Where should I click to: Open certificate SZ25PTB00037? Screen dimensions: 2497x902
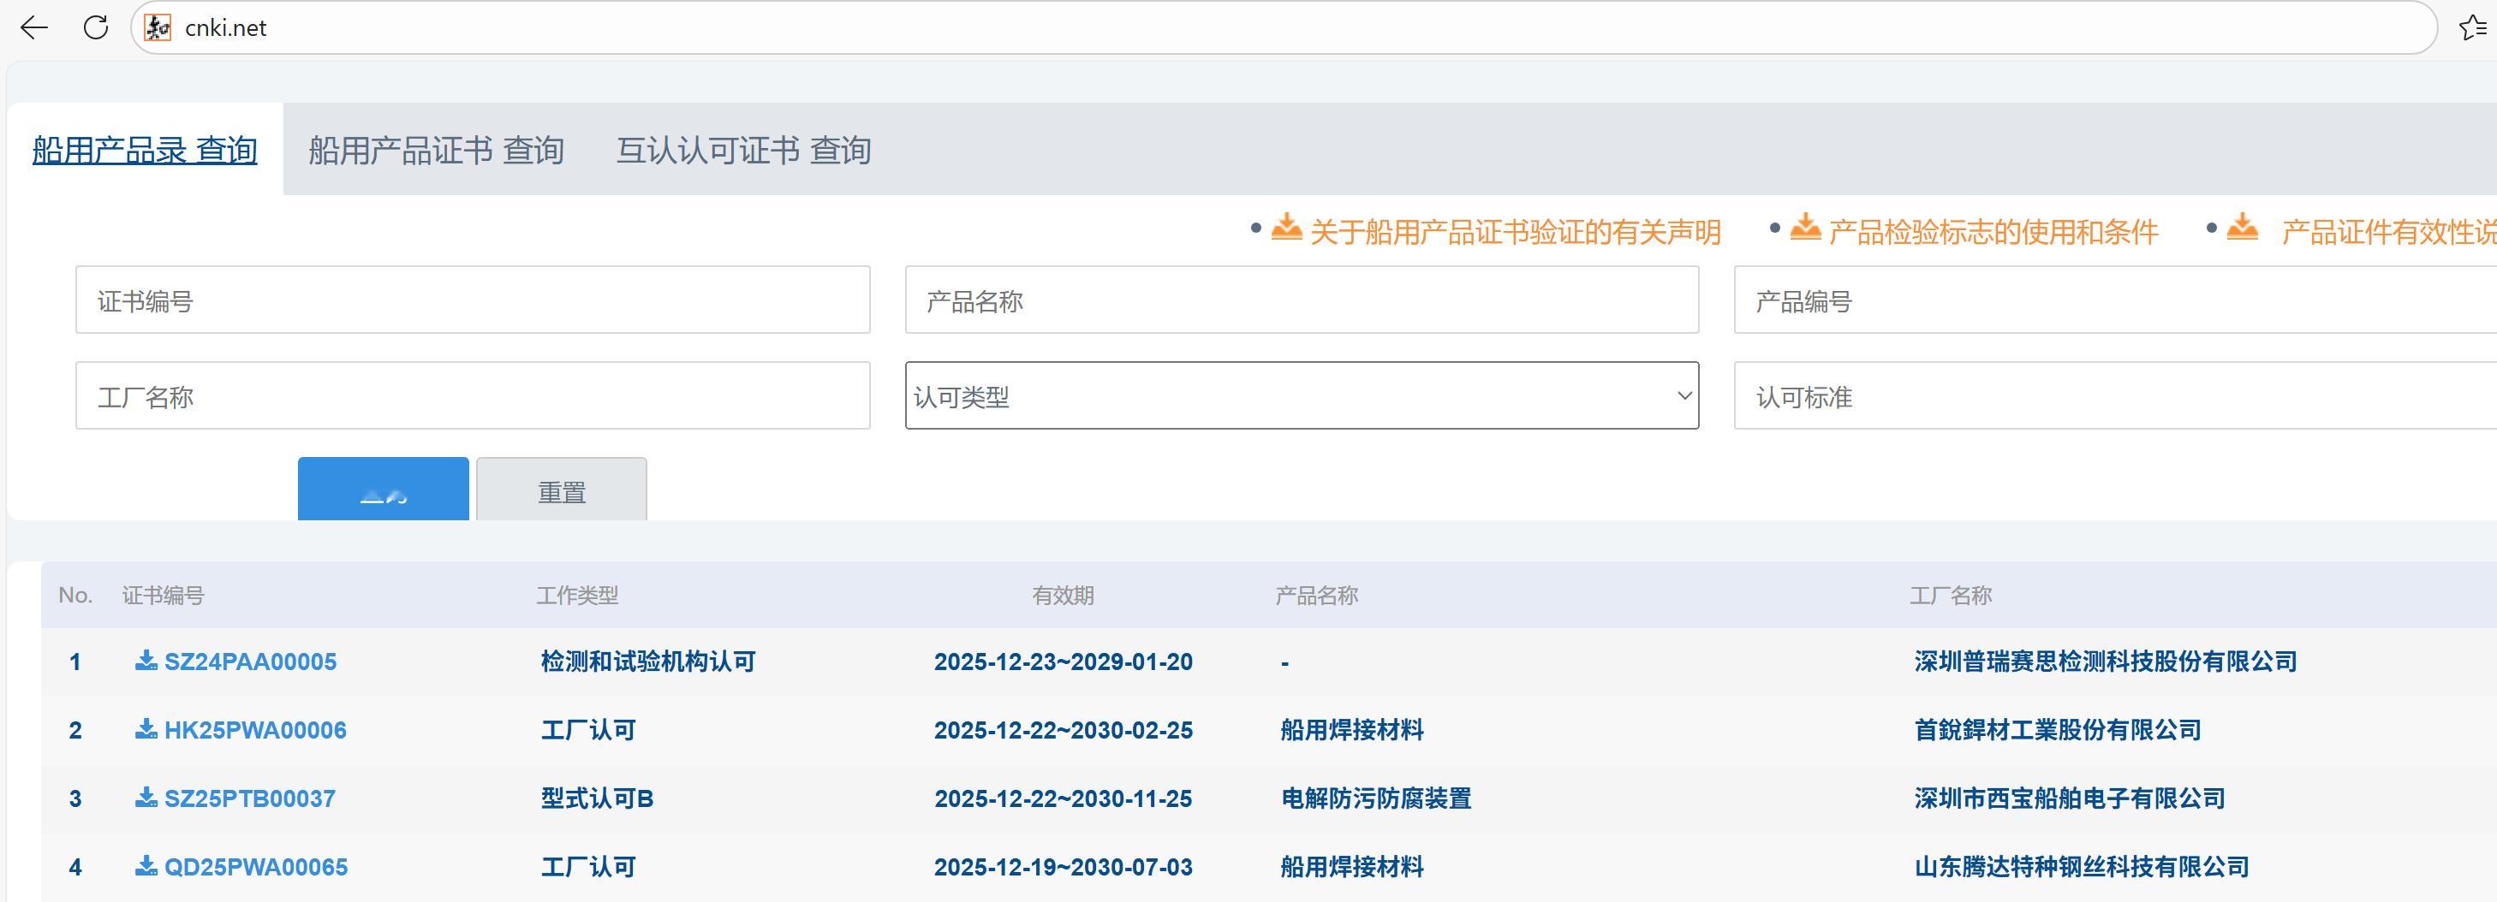[250, 799]
